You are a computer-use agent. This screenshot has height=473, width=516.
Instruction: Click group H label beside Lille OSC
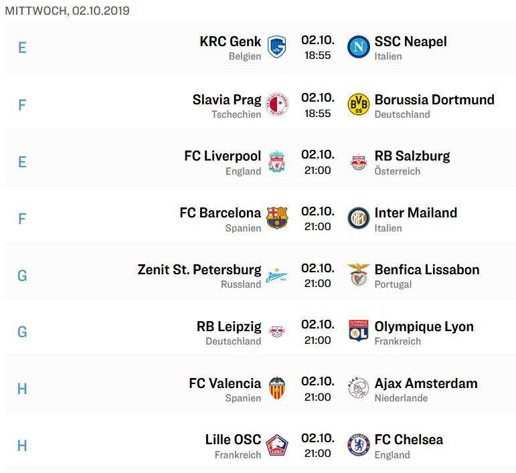pos(22,446)
